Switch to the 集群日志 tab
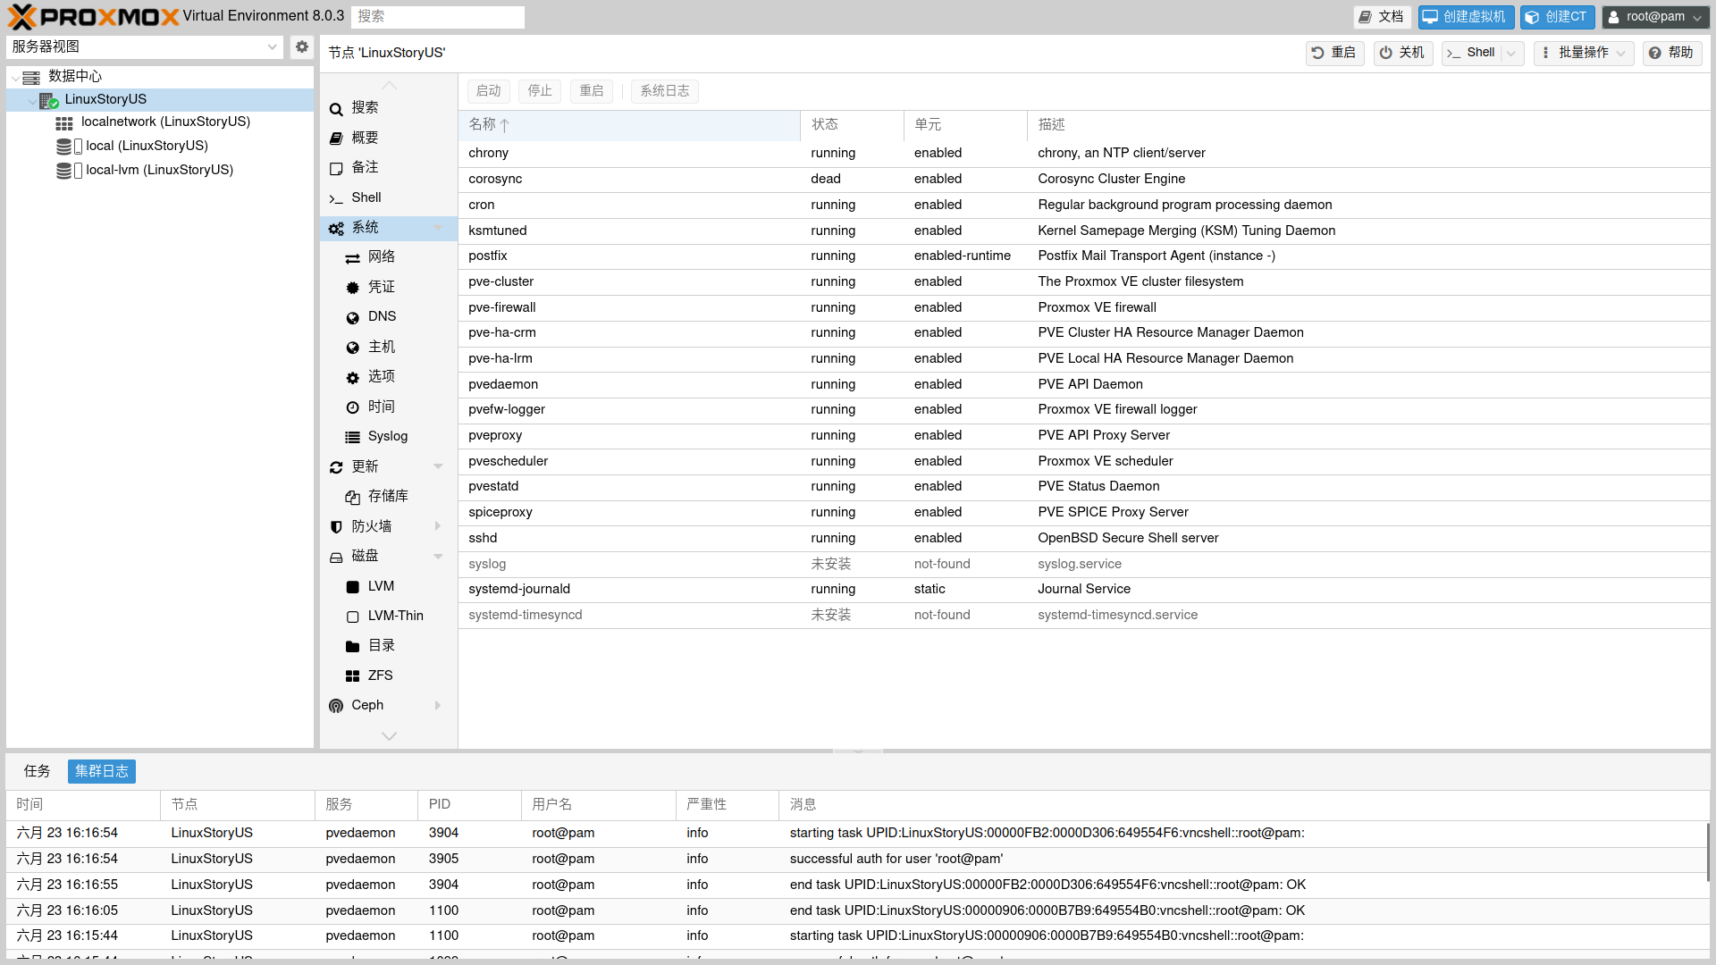Viewport: 1716px width, 965px height. pos(102,771)
